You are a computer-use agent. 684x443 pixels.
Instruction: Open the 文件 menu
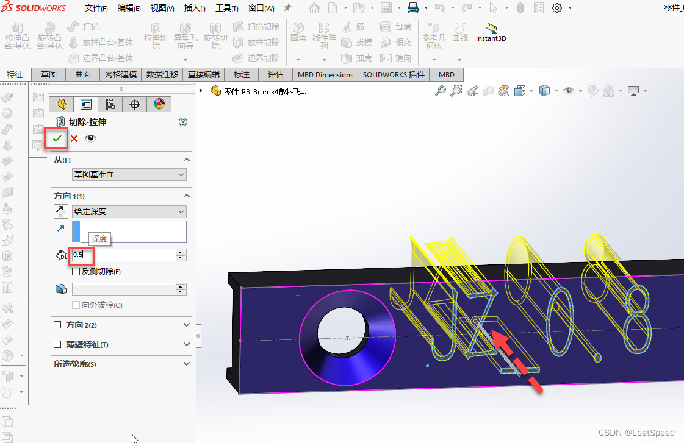tap(96, 8)
